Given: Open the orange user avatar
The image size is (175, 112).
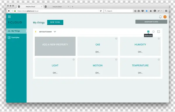Looking at the screenshot, I should [x=165, y=17].
